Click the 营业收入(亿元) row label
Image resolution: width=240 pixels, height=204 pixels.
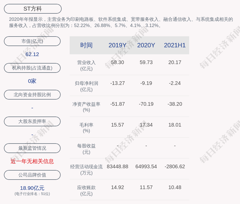(x=86, y=65)
